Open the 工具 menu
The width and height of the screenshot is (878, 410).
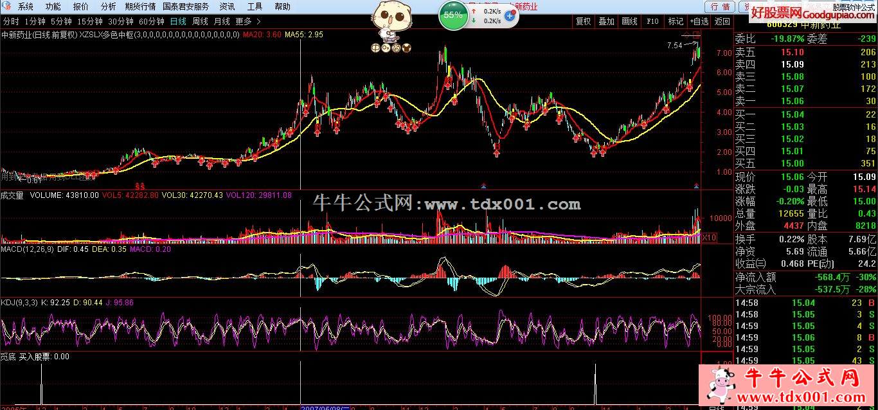[x=255, y=6]
